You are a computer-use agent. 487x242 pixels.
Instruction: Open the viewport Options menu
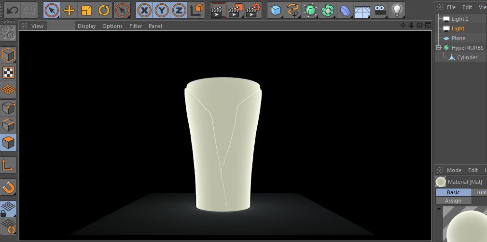click(112, 26)
